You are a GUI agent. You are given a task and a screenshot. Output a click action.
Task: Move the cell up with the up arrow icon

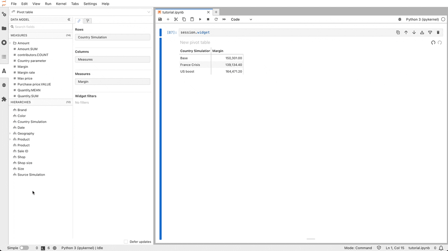point(406,32)
